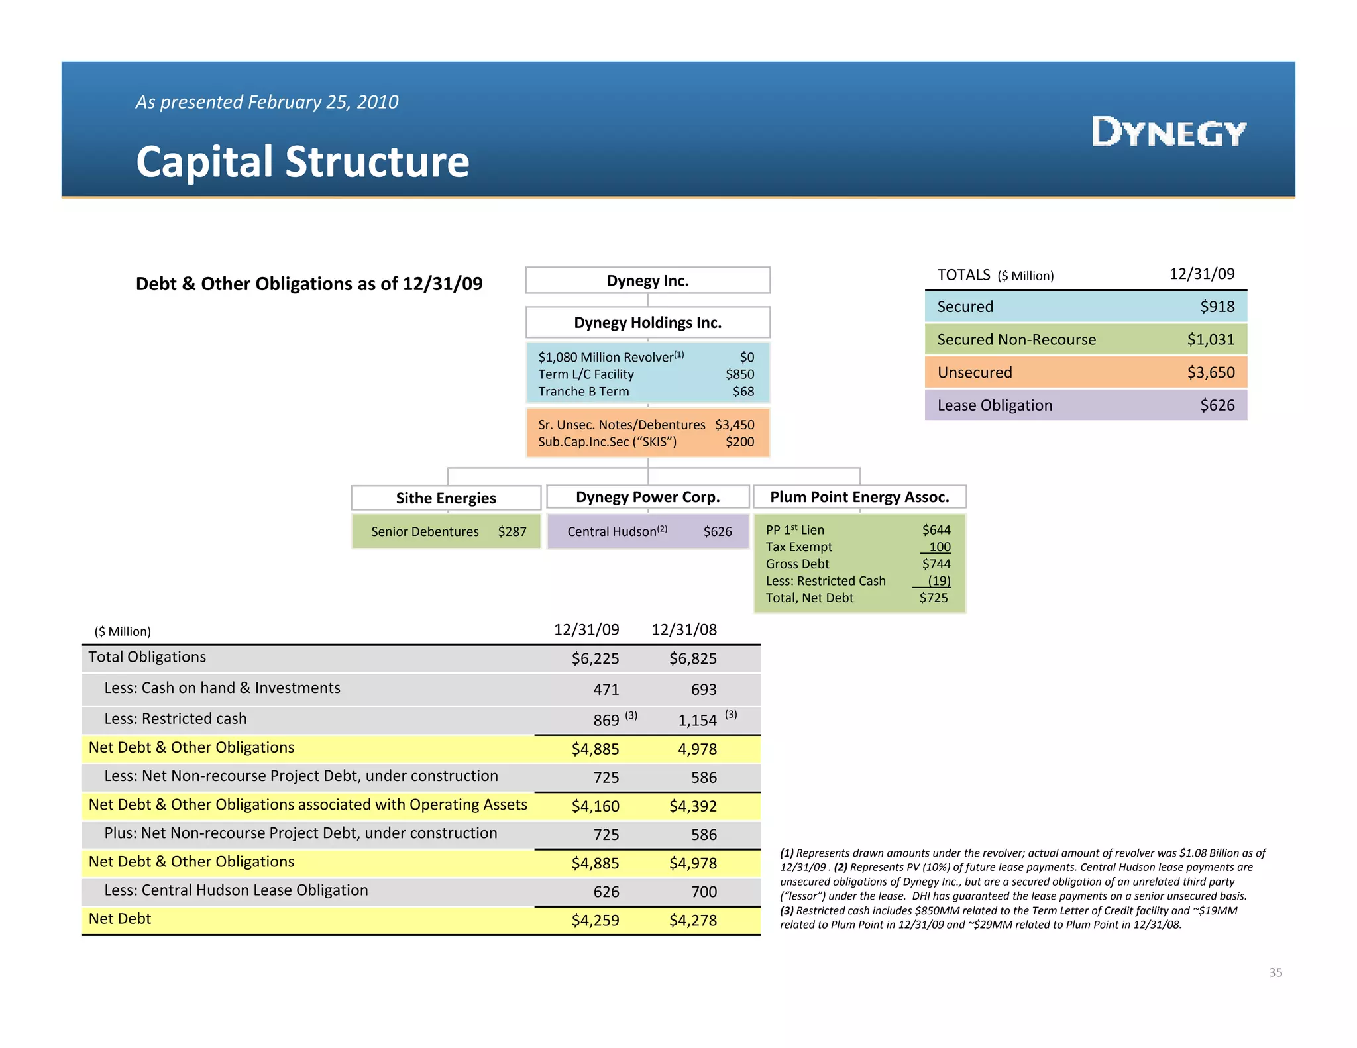This screenshot has width=1357, height=1048.
Task: Click the $6,225 total obligations value
Action: (x=595, y=658)
